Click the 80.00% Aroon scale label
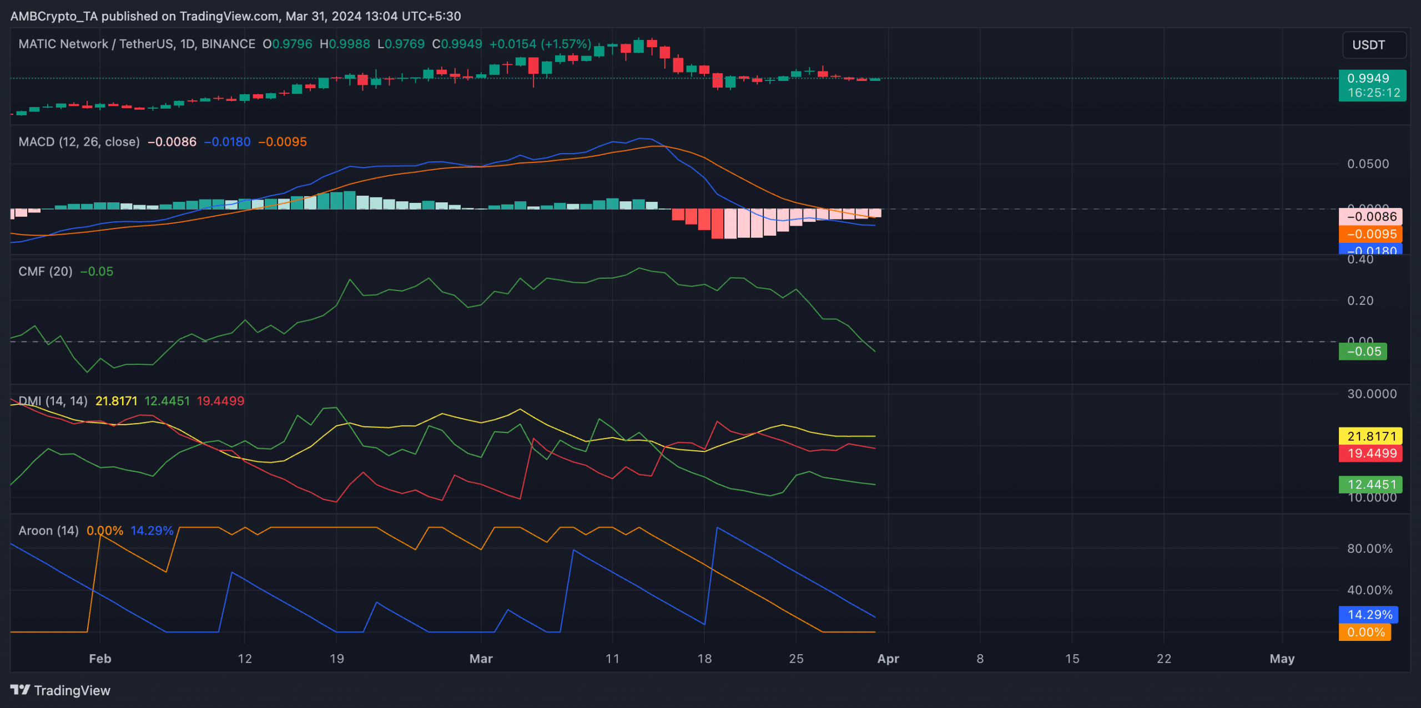Viewport: 1421px width, 708px height. tap(1369, 549)
